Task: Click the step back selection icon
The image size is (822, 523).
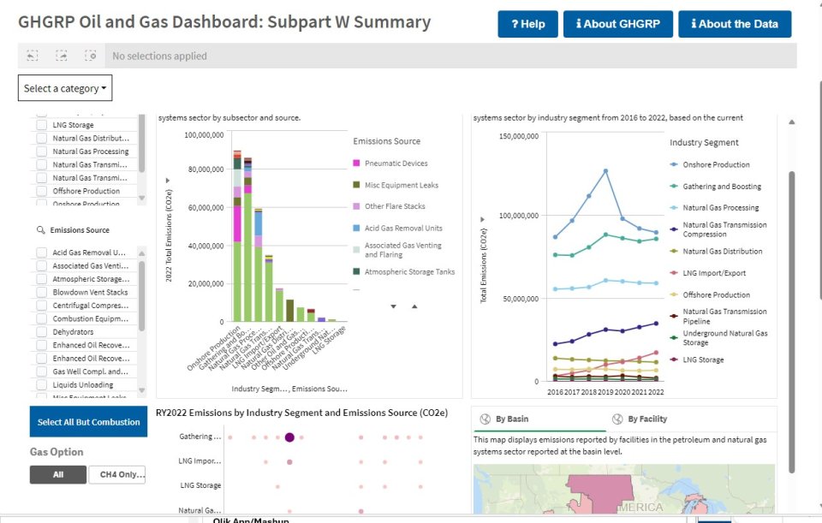Action: point(32,55)
